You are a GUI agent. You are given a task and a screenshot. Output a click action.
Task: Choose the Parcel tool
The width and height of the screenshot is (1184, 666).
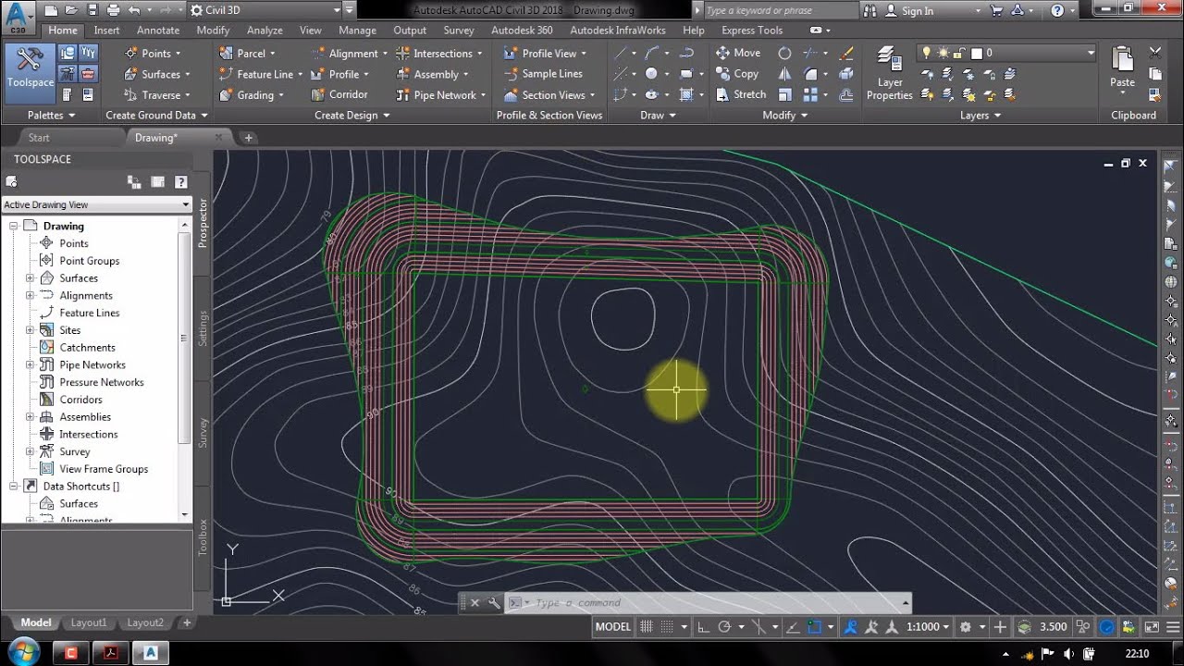[x=246, y=54]
